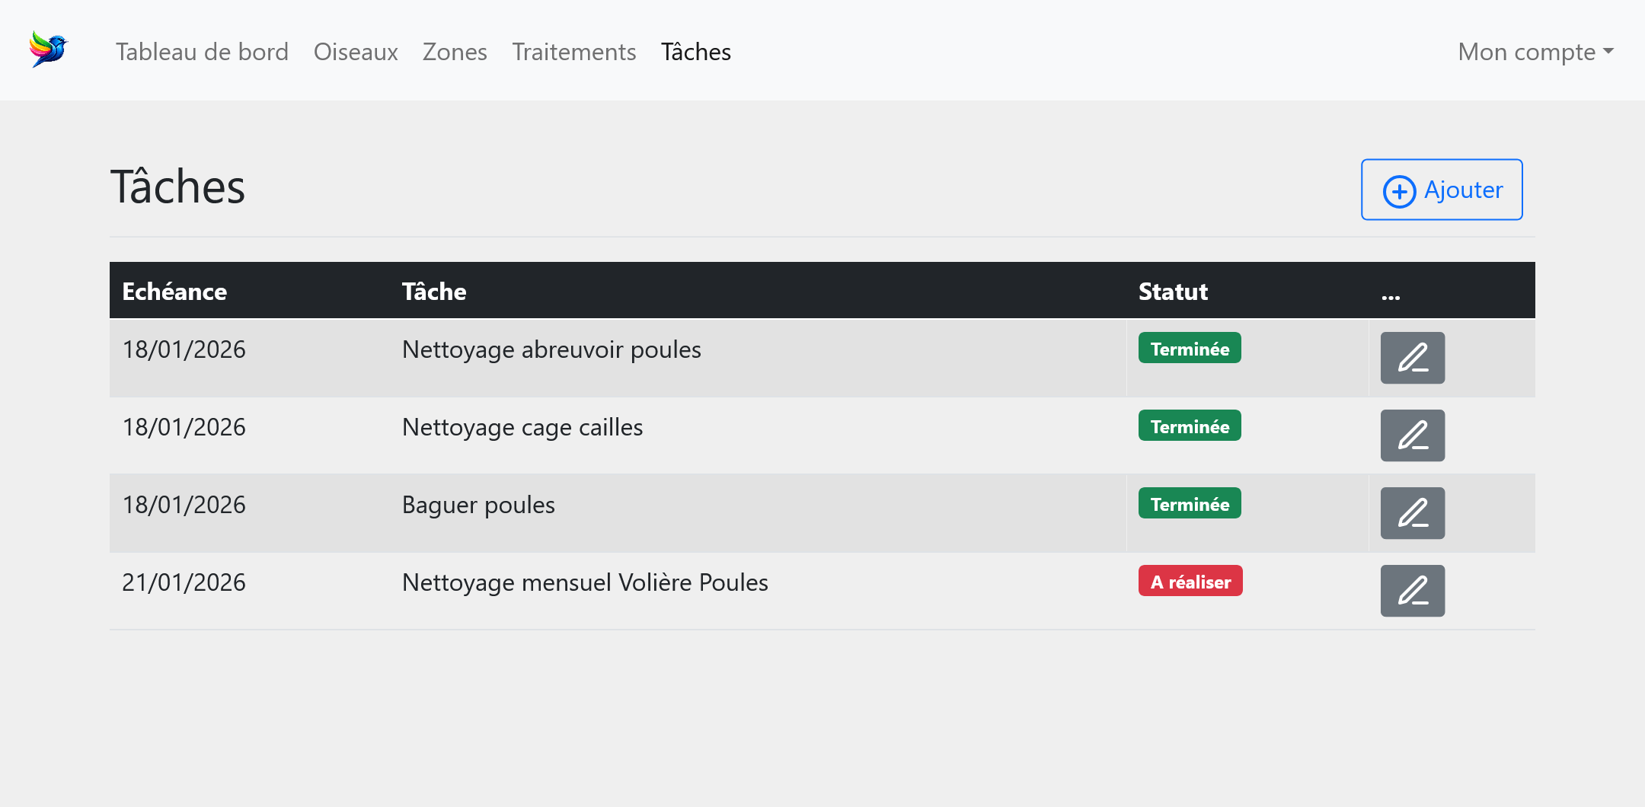Click the Echéance column header
Image resolution: width=1645 pixels, height=807 pixels.
(174, 292)
